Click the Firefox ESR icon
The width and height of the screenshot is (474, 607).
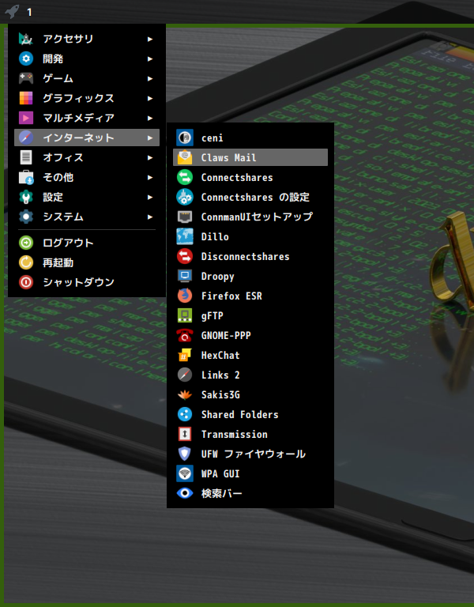click(x=185, y=296)
